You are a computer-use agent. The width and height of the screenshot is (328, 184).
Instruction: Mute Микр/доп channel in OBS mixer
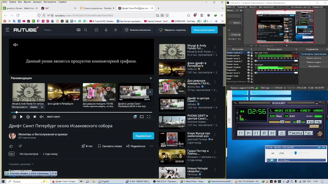[256, 73]
